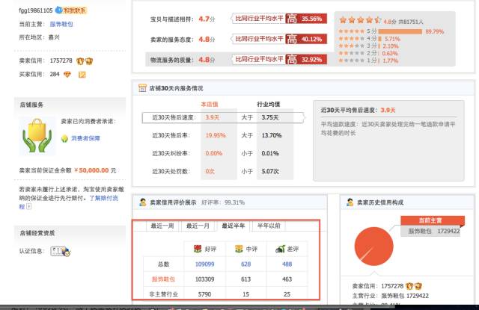This screenshot has height=310, width=479.
Task: Click the diamond icon beside buyer credit 284
Action: click(67, 74)
